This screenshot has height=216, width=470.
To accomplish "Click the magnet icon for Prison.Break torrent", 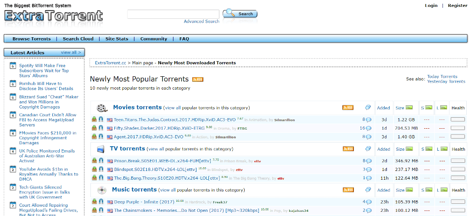I will (101, 160).
